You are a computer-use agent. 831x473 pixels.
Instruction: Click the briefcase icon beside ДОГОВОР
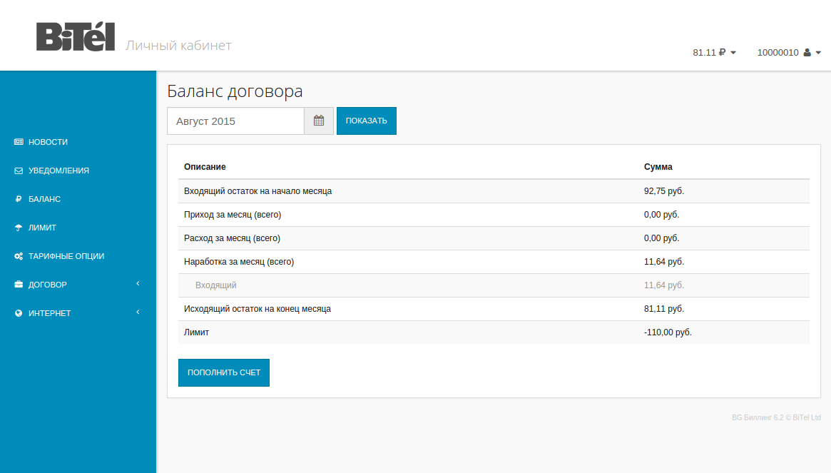(x=17, y=284)
